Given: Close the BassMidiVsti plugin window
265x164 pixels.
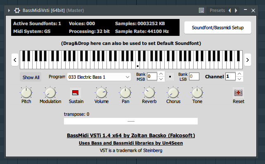Looking at the screenshot, I should pyautogui.click(x=253, y=10).
